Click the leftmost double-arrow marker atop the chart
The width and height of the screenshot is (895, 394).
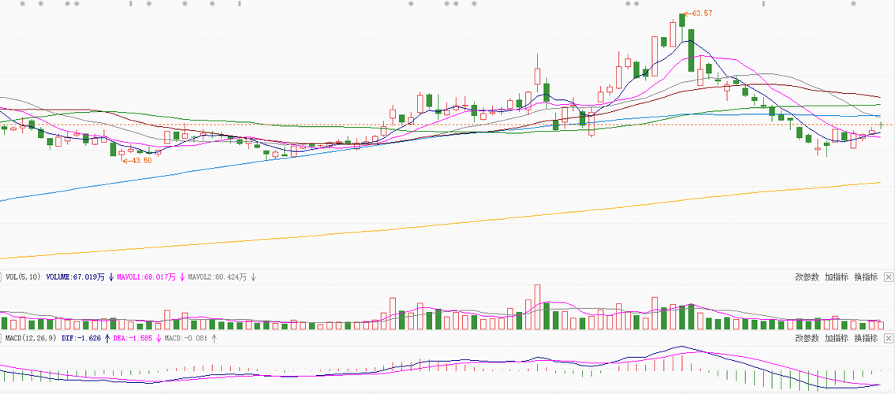131,4
